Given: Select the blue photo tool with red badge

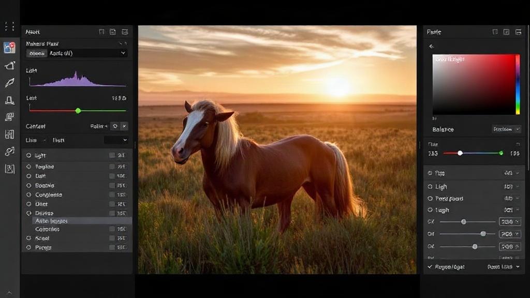Looking at the screenshot, I should click(x=9, y=48).
